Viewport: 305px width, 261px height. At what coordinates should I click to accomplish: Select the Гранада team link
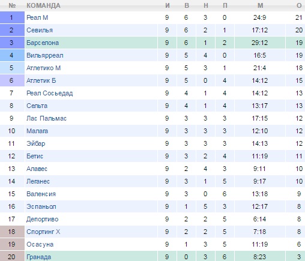click(x=39, y=257)
